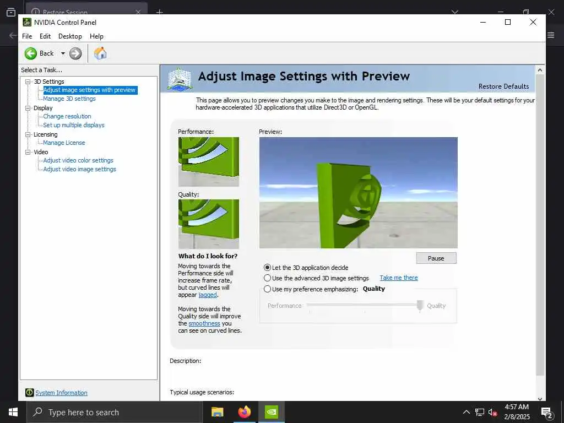Open the Help menu
Viewport: 564px width, 423px height.
point(96,36)
